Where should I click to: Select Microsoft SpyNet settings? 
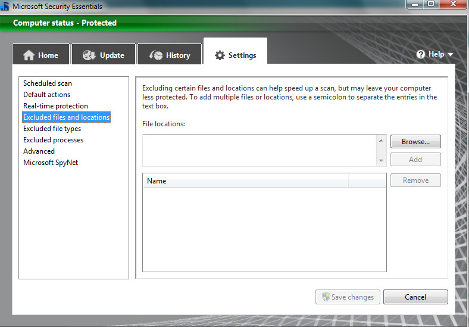click(51, 163)
